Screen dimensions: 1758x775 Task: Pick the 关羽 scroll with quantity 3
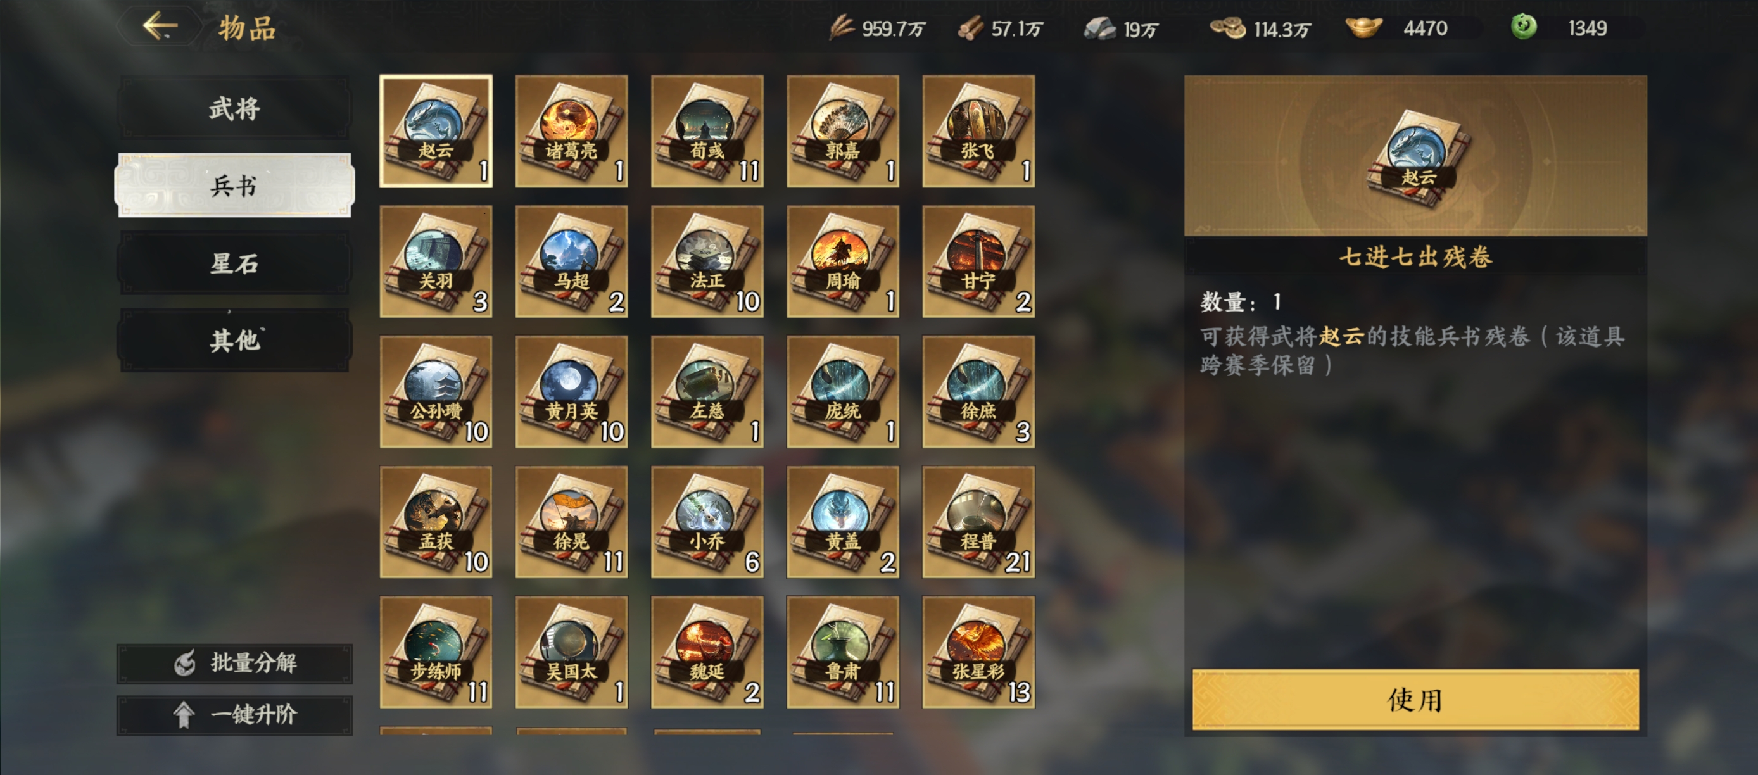coord(436,261)
